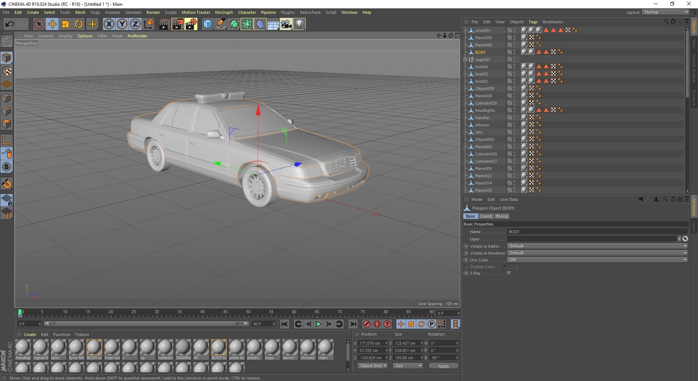
Task: Select the tyres material swatch
Action: [x=58, y=349]
